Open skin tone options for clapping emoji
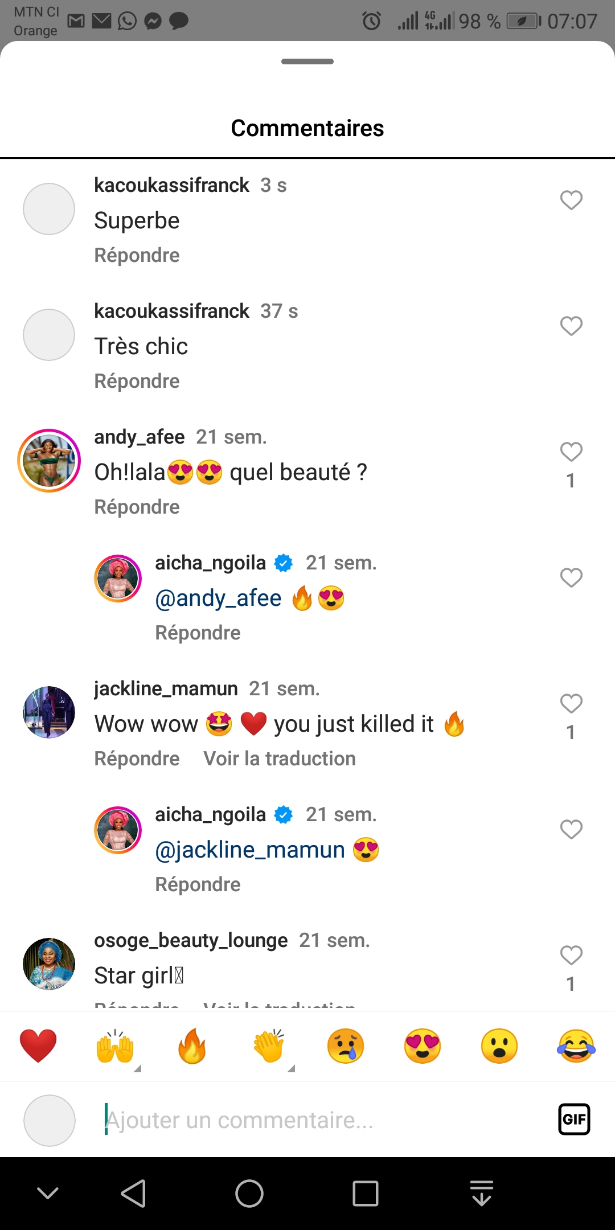Viewport: 615px width, 1230px height. [x=291, y=1069]
